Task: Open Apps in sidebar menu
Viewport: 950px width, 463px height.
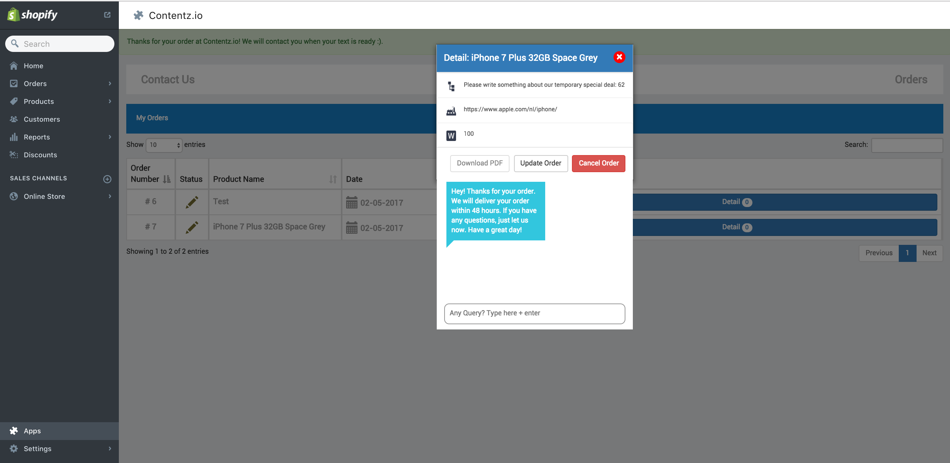Action: coord(59,431)
